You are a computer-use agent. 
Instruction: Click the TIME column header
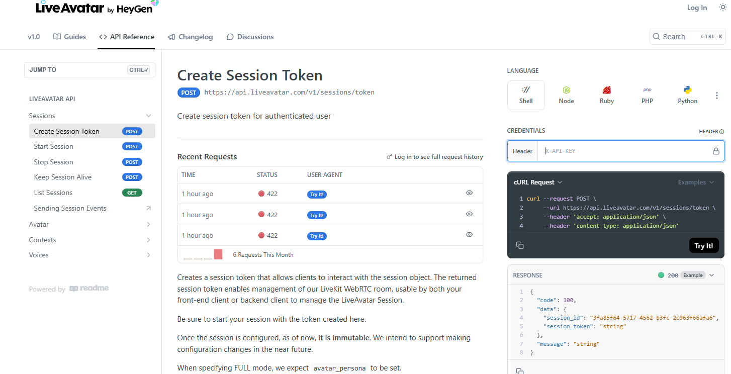(189, 175)
